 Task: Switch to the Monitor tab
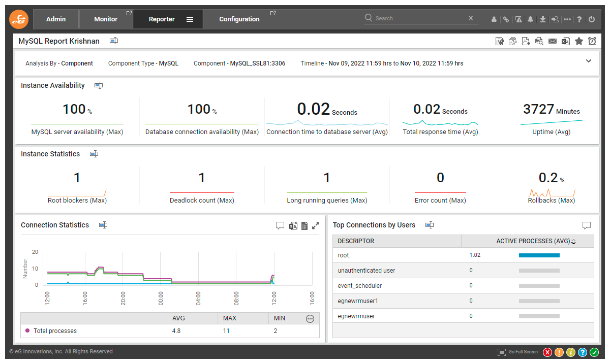[x=106, y=19]
